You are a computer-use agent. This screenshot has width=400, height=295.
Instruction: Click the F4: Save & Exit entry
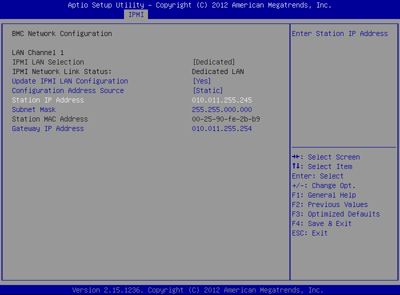click(322, 223)
